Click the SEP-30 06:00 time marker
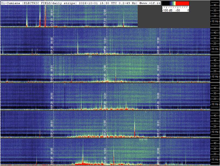This screenshot has height=166, width=220. [52, 46]
